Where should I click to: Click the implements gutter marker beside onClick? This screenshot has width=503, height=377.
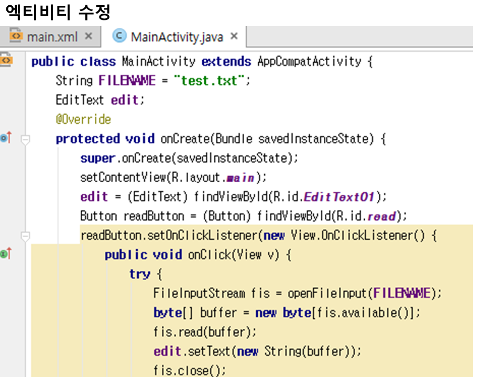(x=6, y=254)
